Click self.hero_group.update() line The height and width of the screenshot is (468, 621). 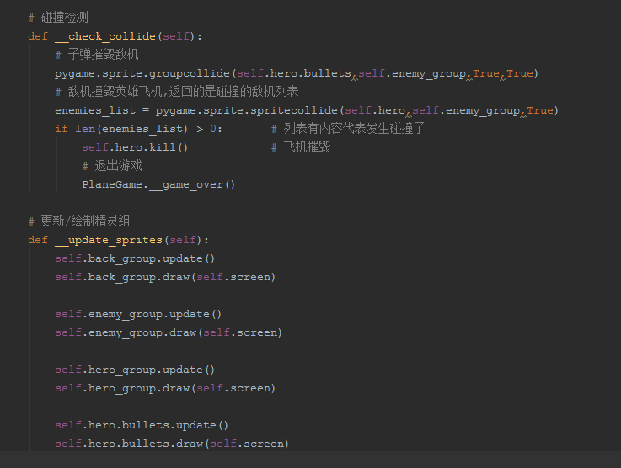(x=135, y=370)
